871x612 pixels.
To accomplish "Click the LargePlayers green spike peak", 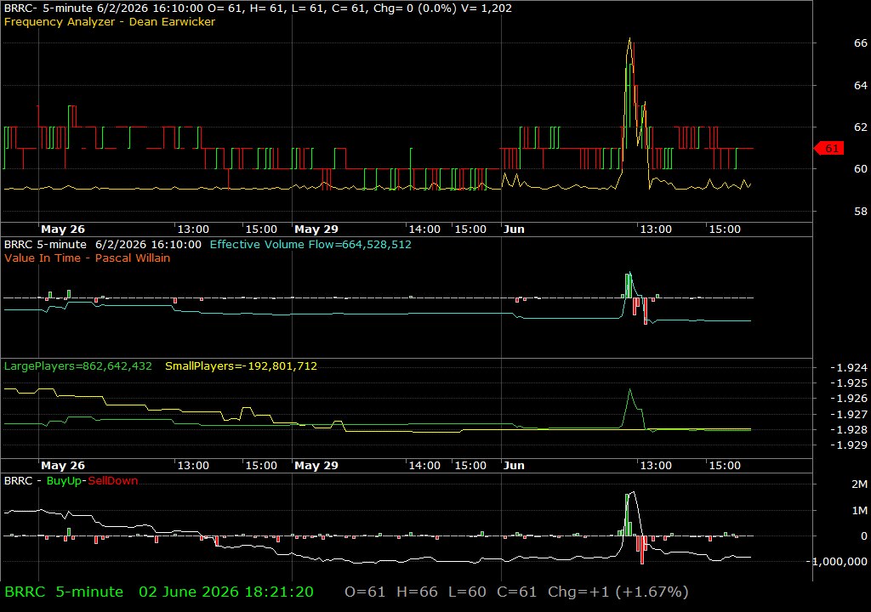I will (629, 390).
